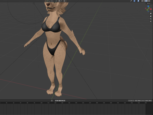Play animation in reverse

[59, 101]
